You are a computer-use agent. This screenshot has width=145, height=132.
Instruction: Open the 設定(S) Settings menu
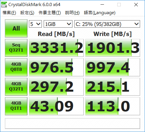[27, 13]
